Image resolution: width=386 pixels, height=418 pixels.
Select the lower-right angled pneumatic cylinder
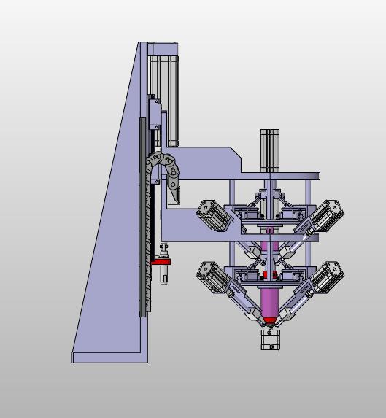(x=327, y=277)
